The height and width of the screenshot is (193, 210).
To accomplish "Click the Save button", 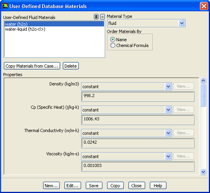I will [94, 186].
